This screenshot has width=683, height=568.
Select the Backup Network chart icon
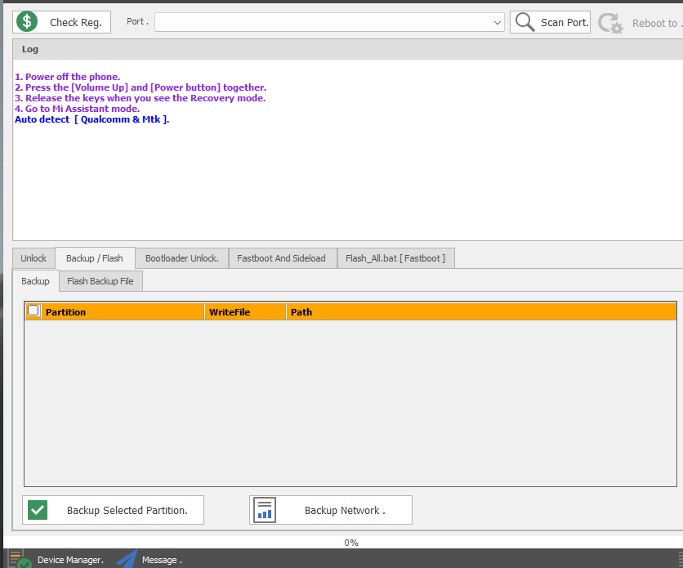tap(264, 509)
